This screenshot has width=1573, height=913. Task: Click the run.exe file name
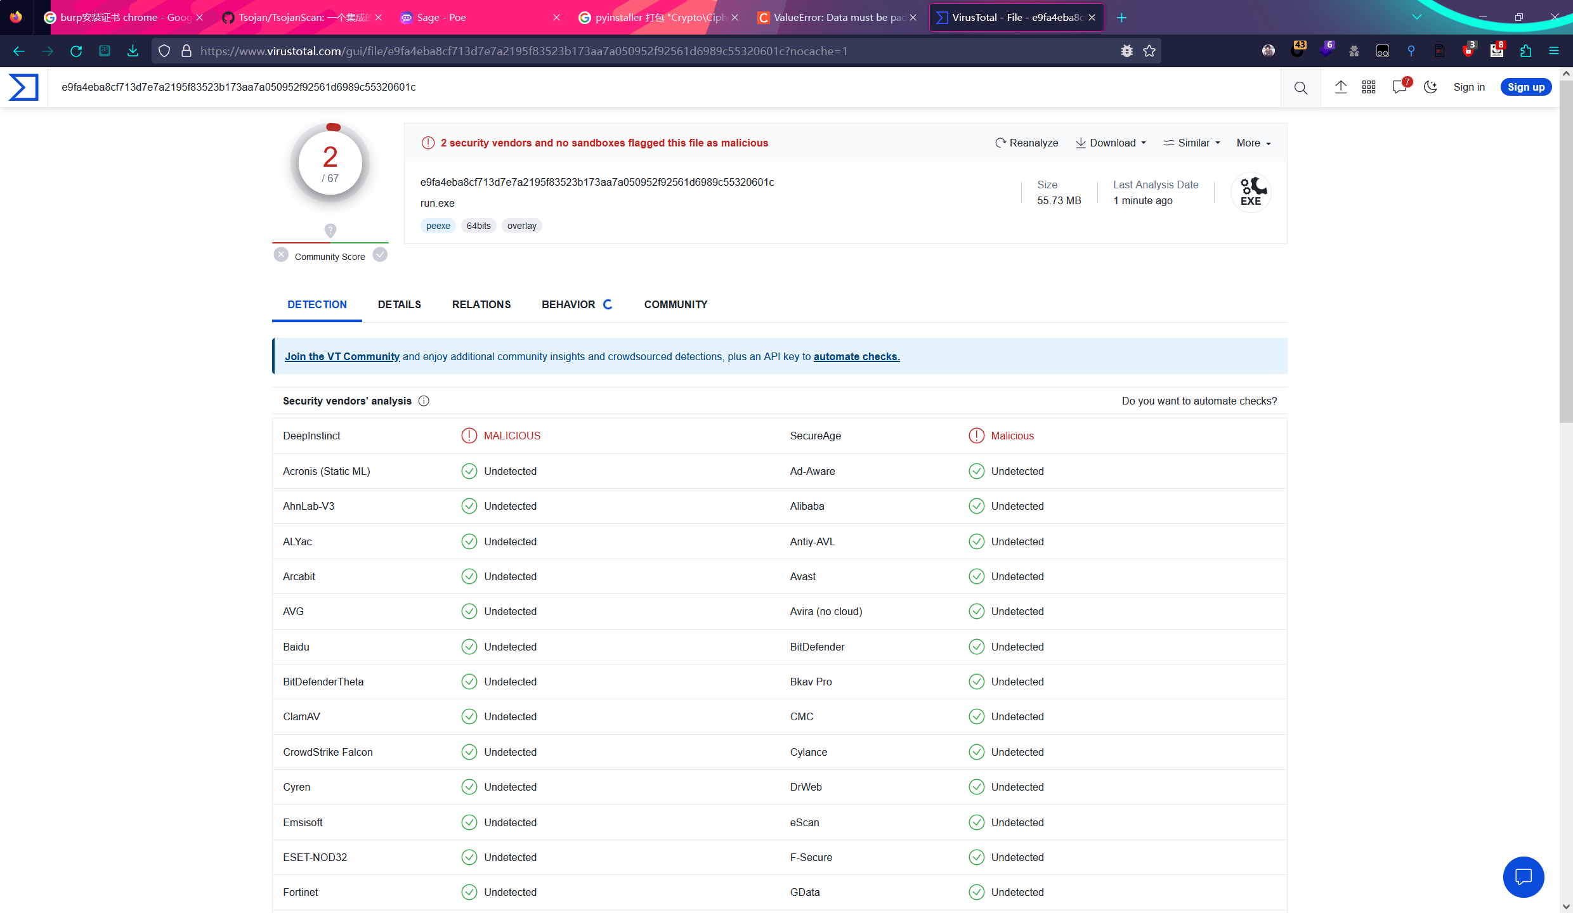[438, 204]
